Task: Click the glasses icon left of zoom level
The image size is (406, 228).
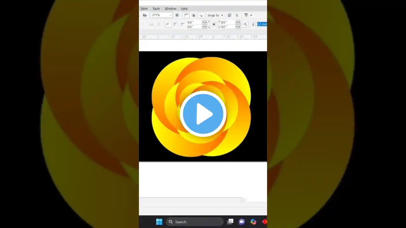Action: pos(145,15)
